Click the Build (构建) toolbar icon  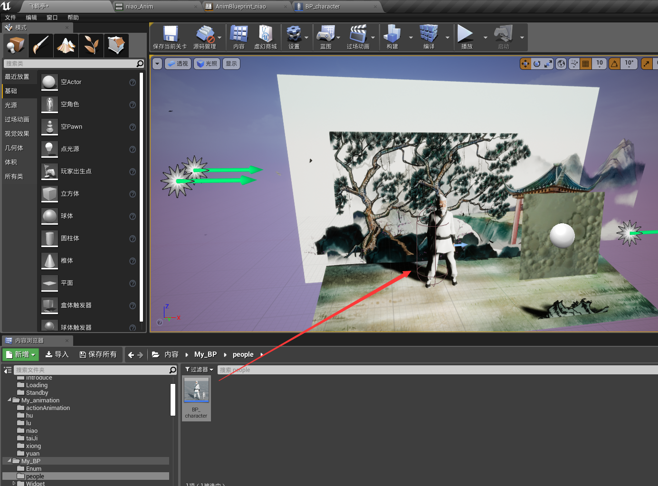(x=392, y=37)
